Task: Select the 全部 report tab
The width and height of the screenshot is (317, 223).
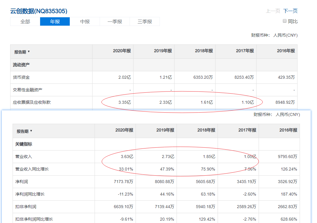Action: [x=25, y=21]
